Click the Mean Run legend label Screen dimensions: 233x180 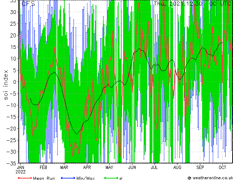pos(44,178)
